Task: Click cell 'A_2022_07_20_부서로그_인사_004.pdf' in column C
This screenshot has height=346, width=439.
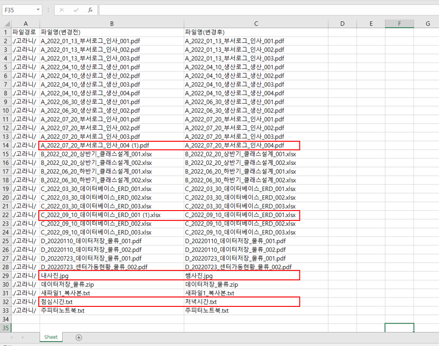Action: tap(256, 145)
